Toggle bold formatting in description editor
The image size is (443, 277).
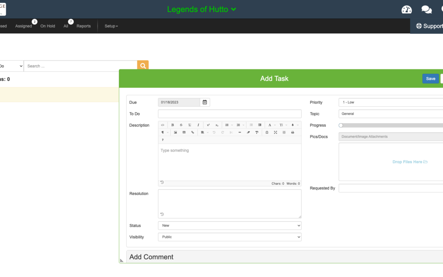tap(173, 125)
